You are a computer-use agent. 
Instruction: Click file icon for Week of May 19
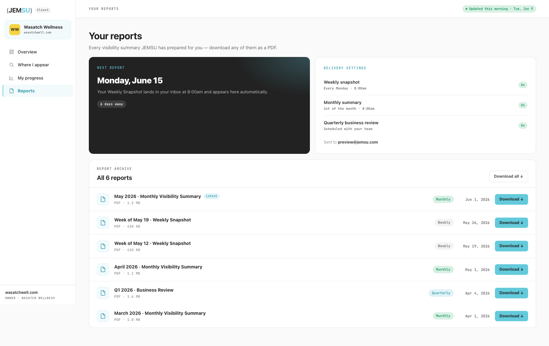click(x=103, y=223)
